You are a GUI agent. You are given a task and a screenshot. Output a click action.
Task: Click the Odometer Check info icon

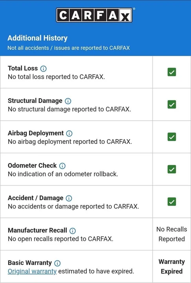point(62,166)
